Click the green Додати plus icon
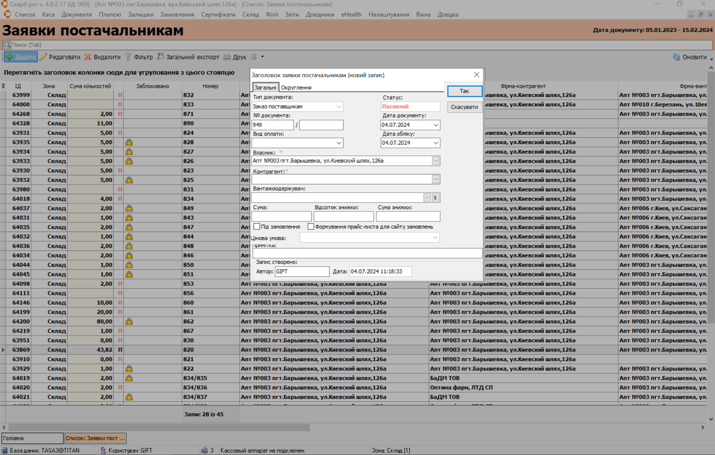Viewport: 715px width, 455px height. (10, 57)
